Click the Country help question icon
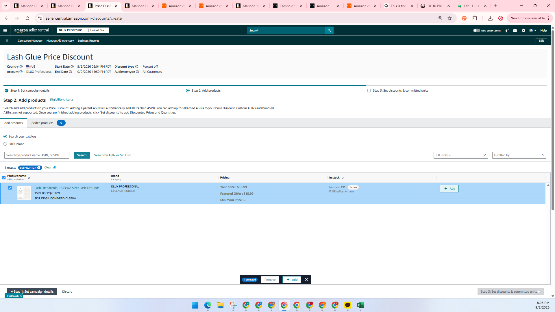Screen dimensions: 555x312 point(21,66)
